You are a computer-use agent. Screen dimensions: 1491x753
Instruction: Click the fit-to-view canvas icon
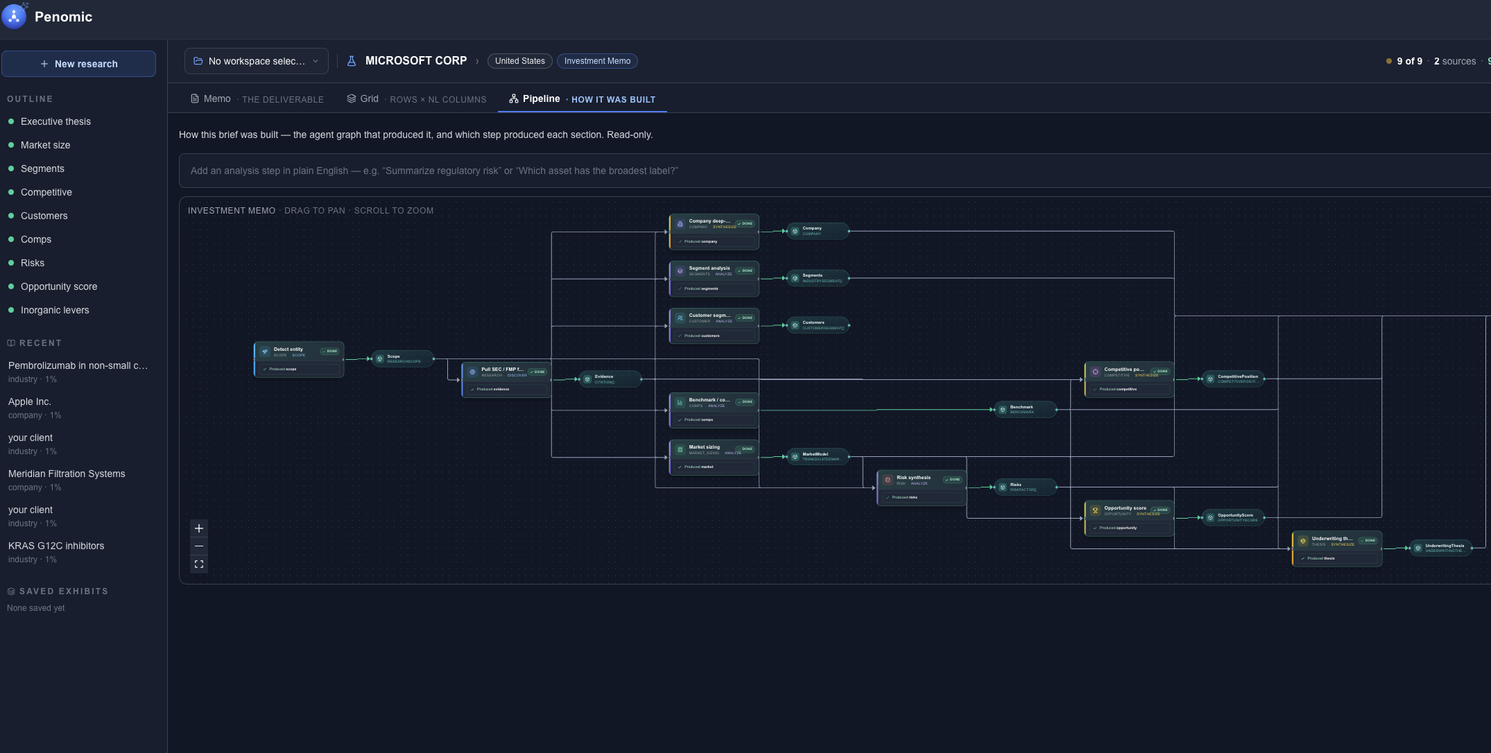coord(199,564)
